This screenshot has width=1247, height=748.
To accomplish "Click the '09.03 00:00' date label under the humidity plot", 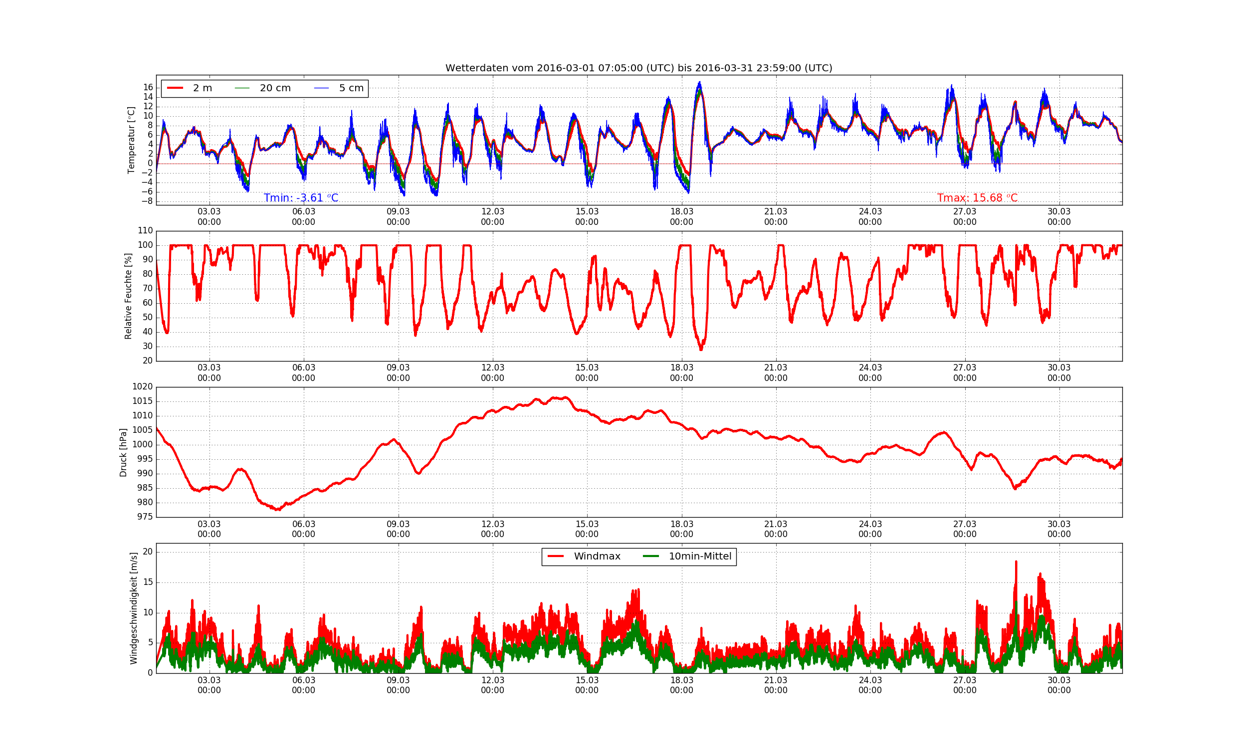I will (398, 374).
